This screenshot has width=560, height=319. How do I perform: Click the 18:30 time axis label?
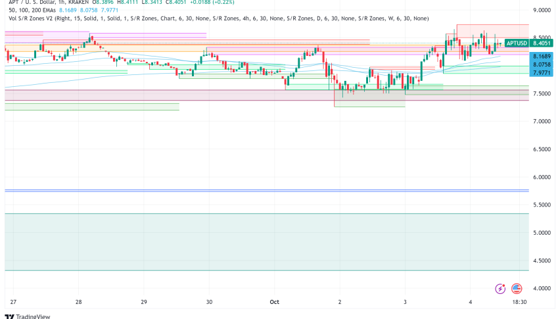[519, 302]
